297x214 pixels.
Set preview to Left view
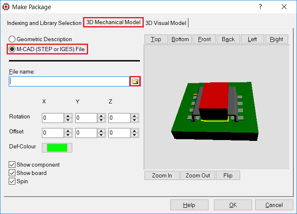click(252, 39)
